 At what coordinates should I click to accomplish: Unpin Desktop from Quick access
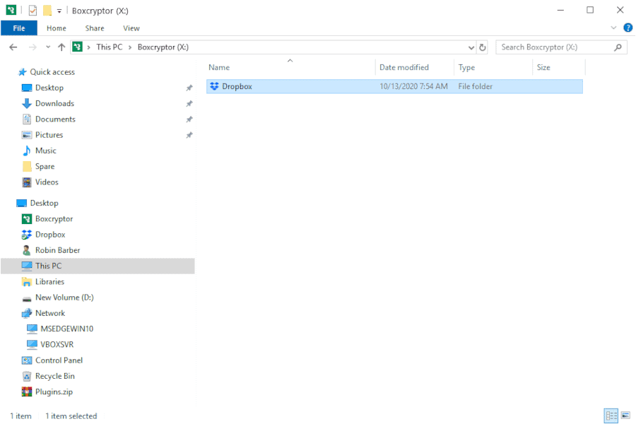tap(189, 87)
